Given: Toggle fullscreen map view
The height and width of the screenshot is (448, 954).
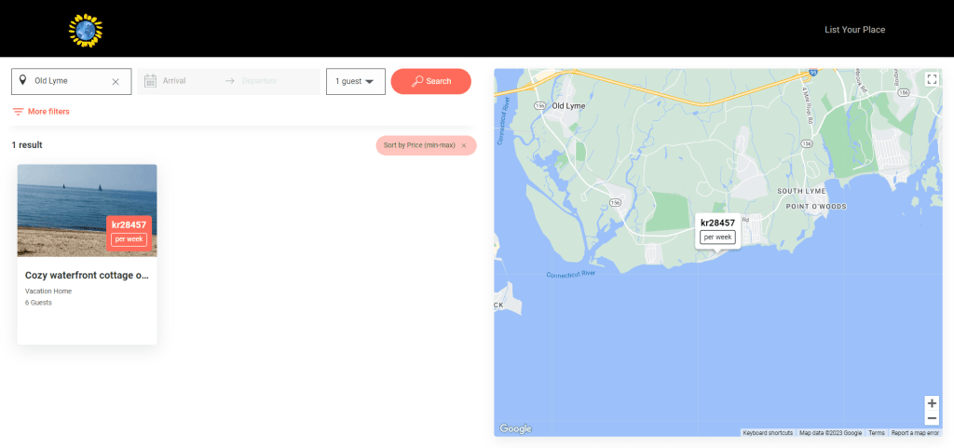Looking at the screenshot, I should point(931,79).
